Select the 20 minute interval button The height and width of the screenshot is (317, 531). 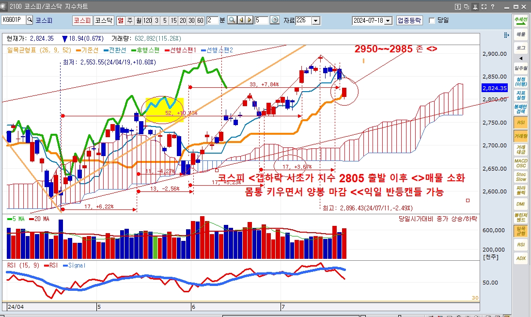tap(183, 20)
